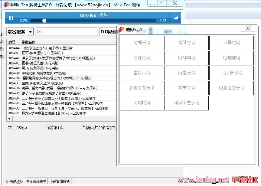261x186 pixels.
Task: Select song 386435 强子6-亲爱的你究竟去了哪里
Action: [62, 93]
